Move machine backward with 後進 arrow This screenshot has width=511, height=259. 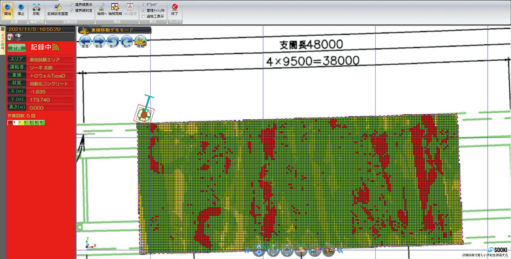(x=85, y=42)
